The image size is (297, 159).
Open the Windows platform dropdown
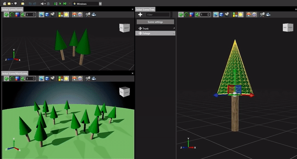coord(100,4)
